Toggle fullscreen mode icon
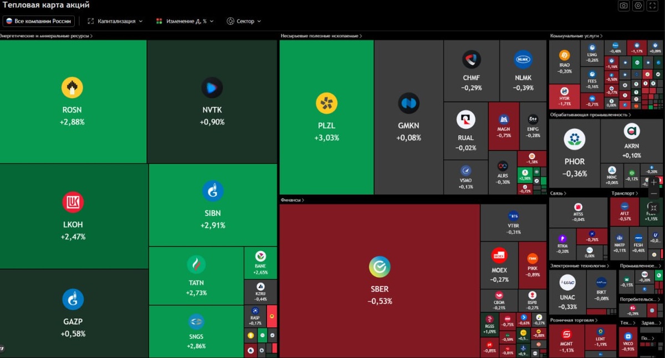Screen dimensions: 665x358 click(x=653, y=6)
